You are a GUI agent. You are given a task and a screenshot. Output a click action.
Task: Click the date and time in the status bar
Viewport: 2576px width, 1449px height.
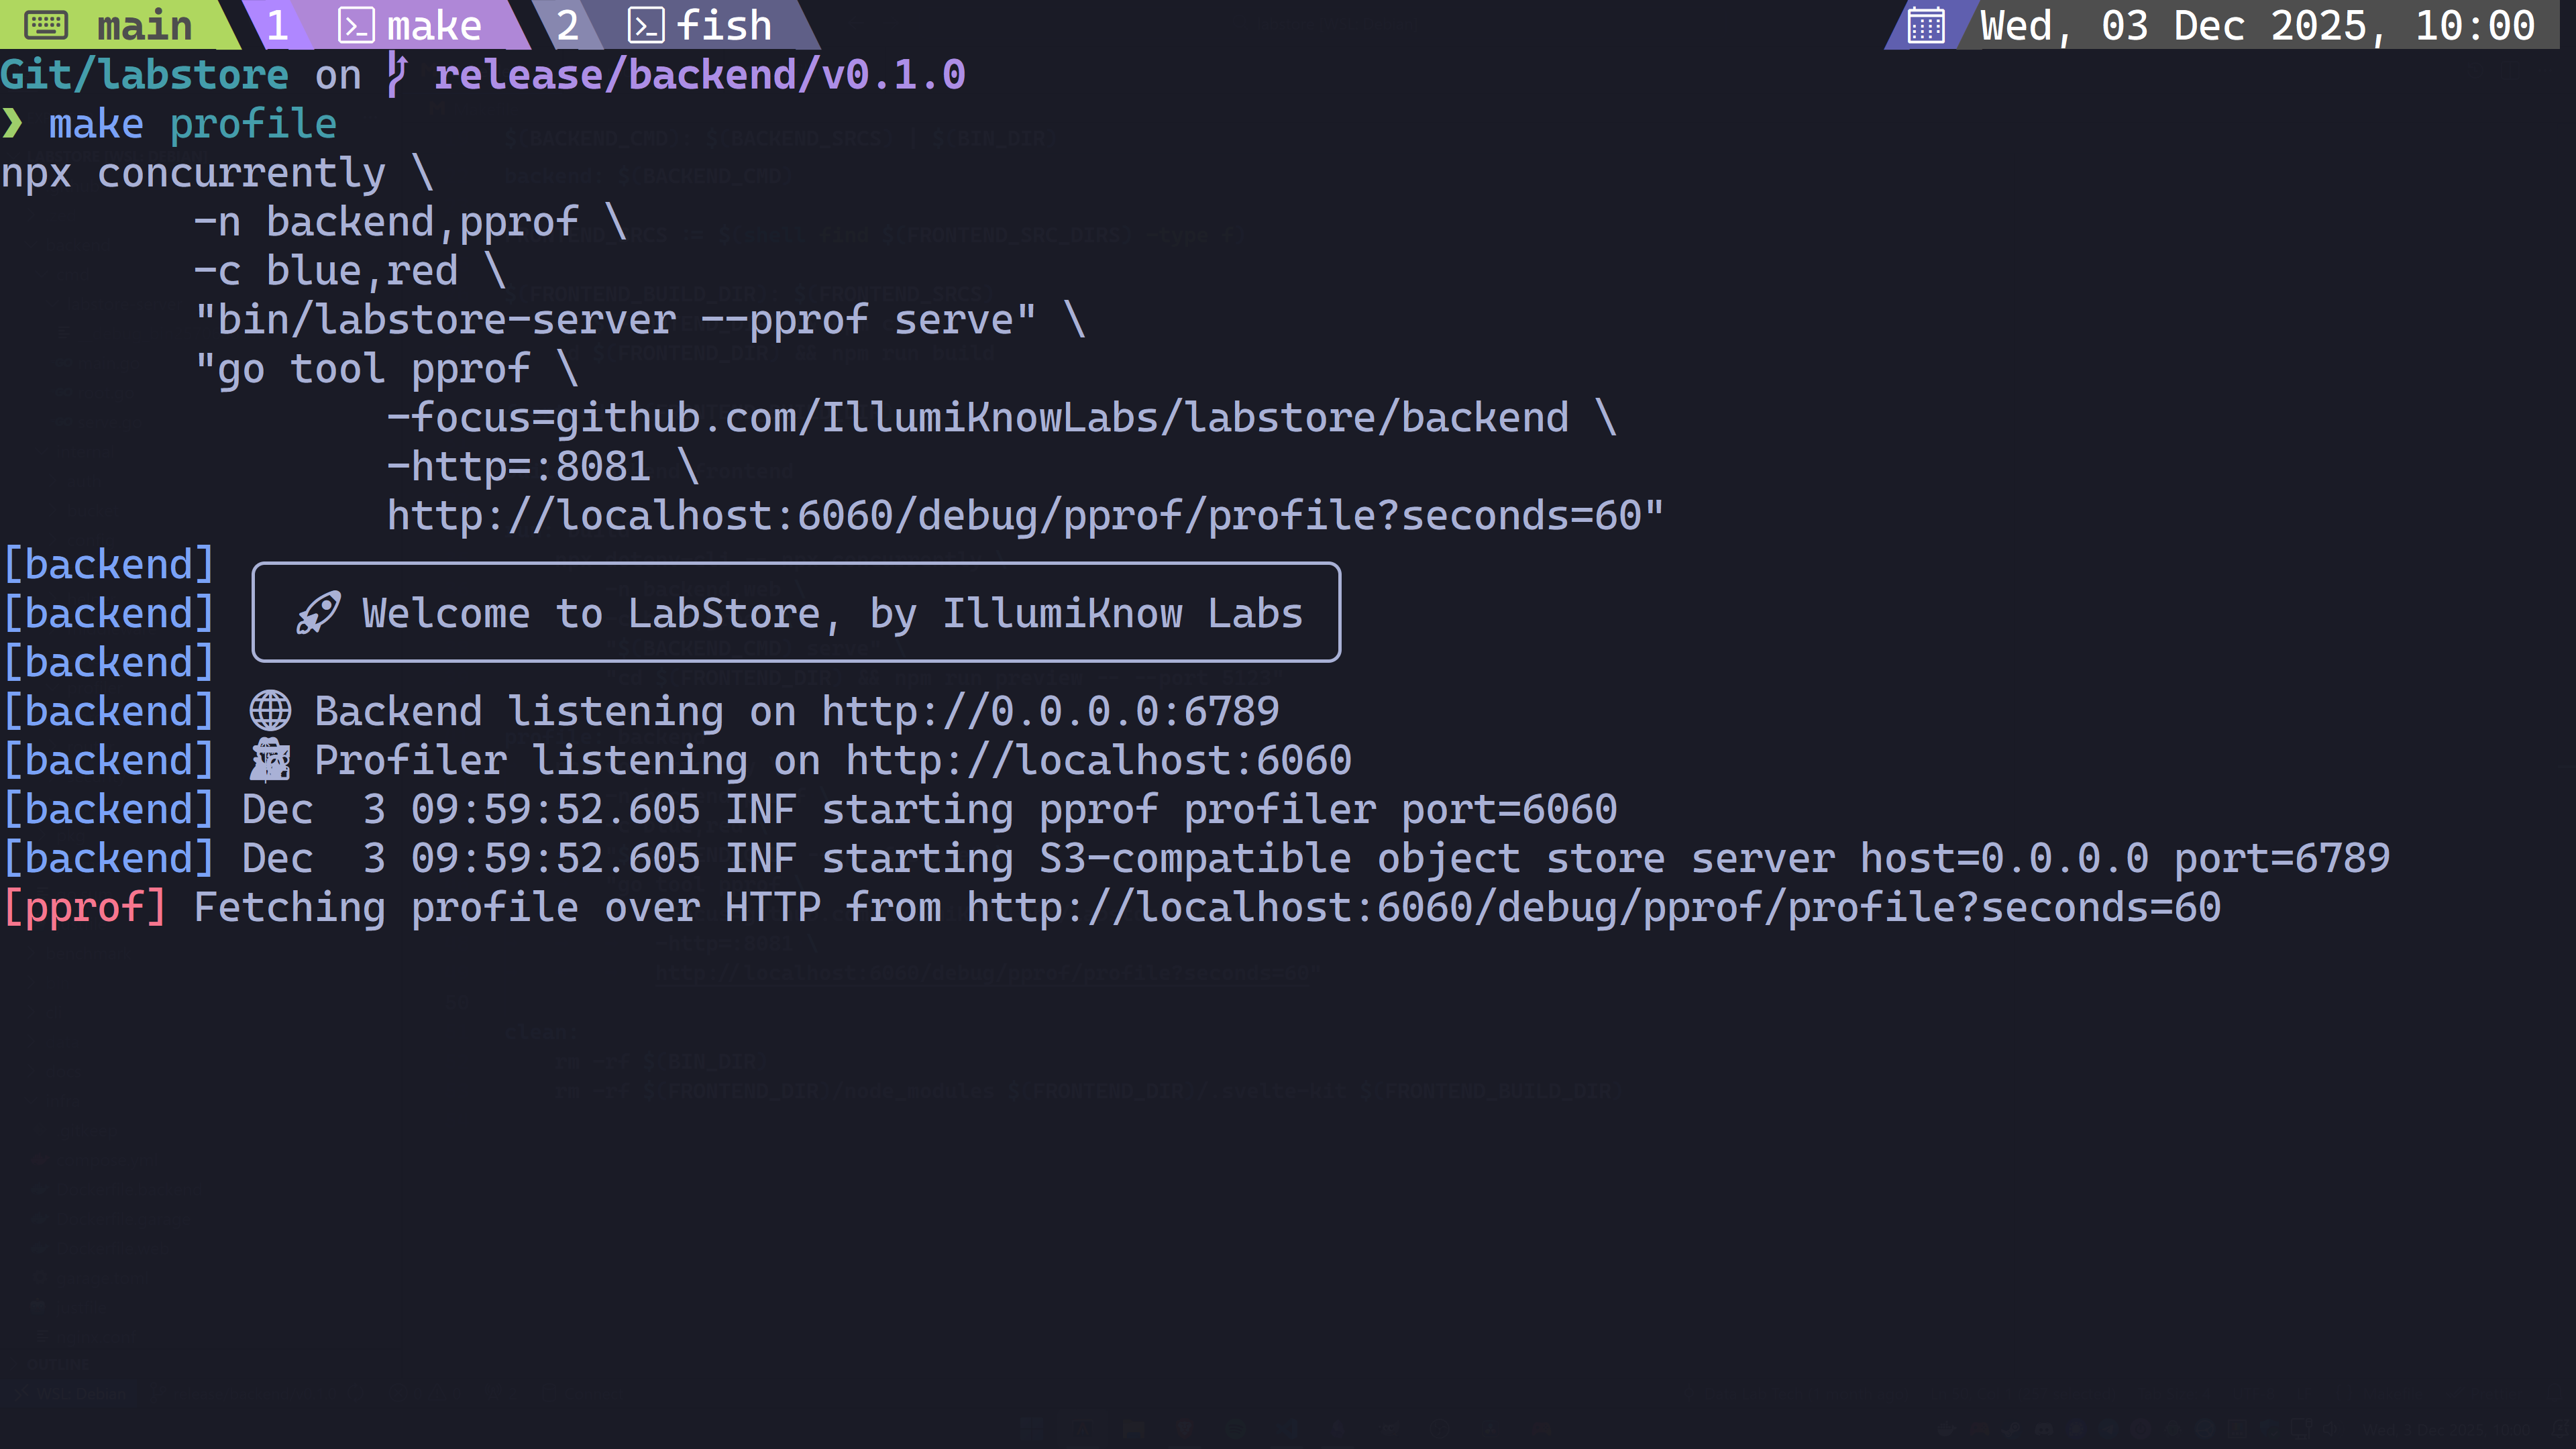pyautogui.click(x=2257, y=25)
